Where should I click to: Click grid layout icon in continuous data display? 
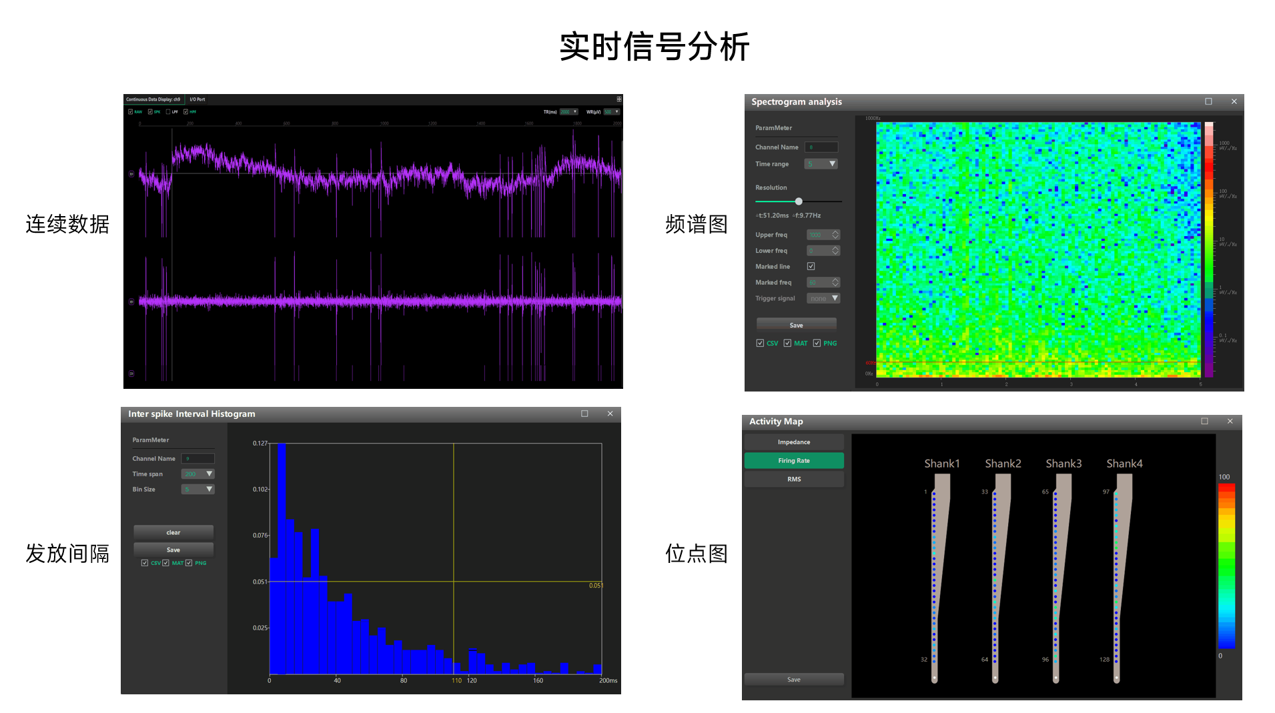(618, 99)
